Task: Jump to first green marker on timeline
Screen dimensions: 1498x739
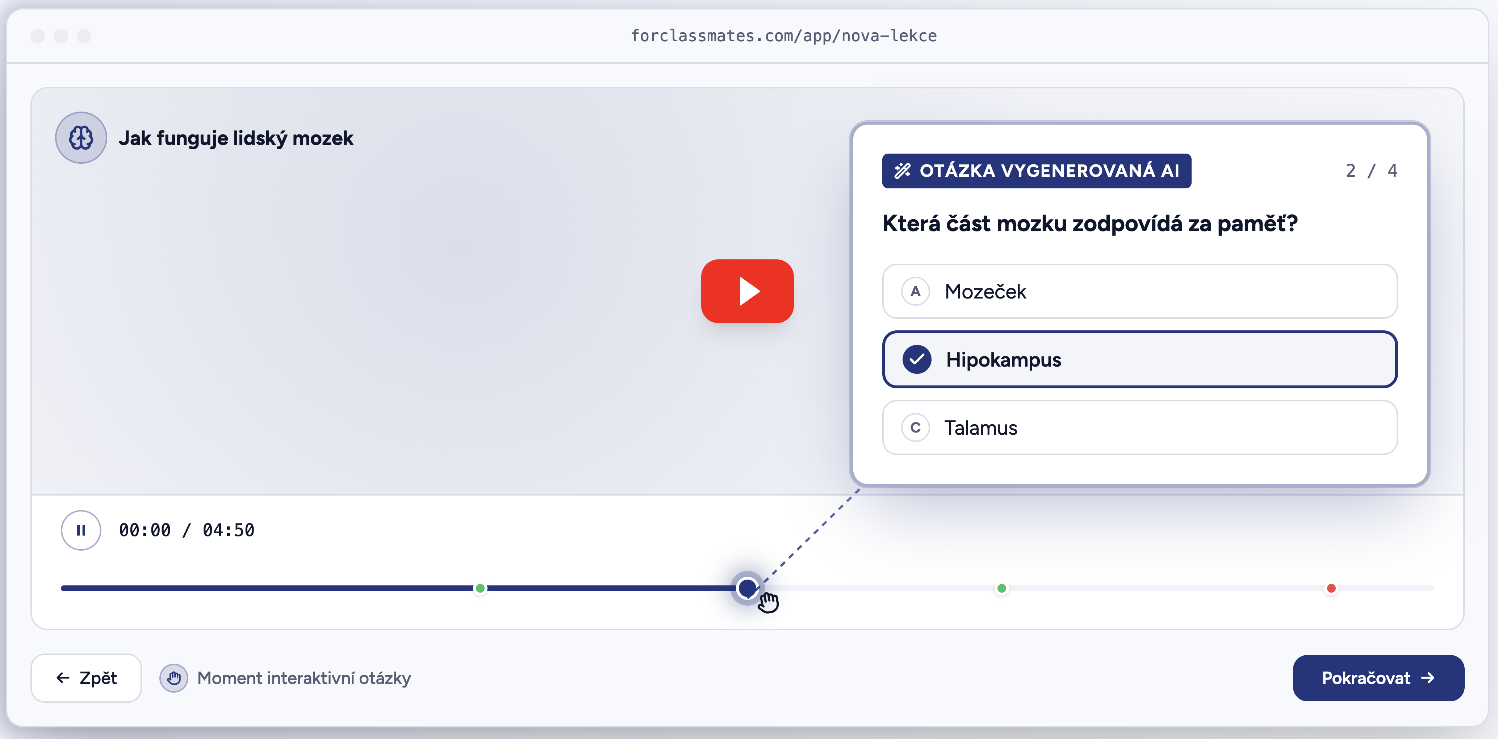Action: 480,588
